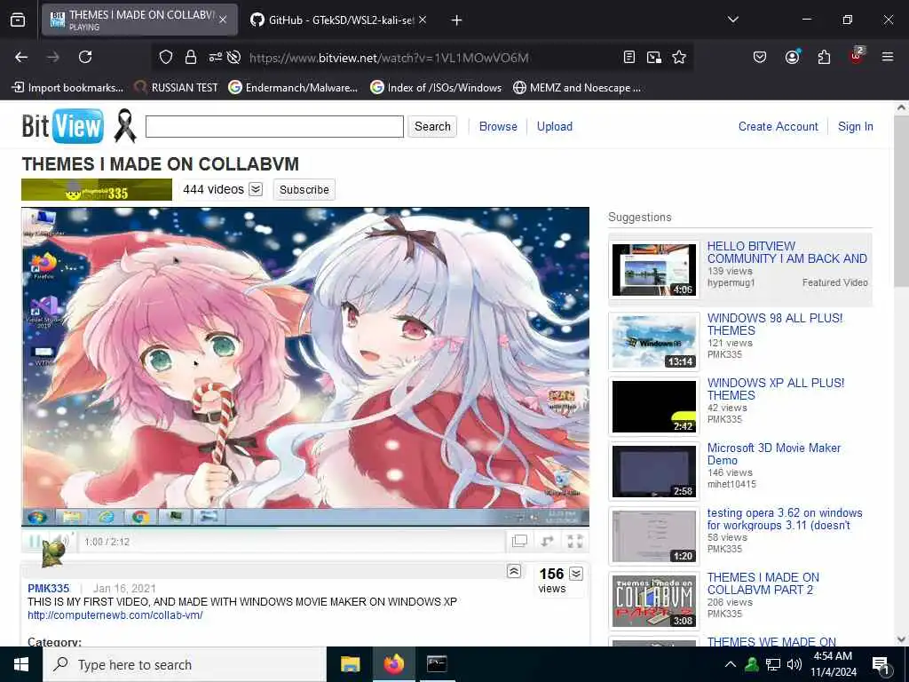Expand the 156 views statistics arrow
Screen dimensions: 909x682
coord(575,574)
